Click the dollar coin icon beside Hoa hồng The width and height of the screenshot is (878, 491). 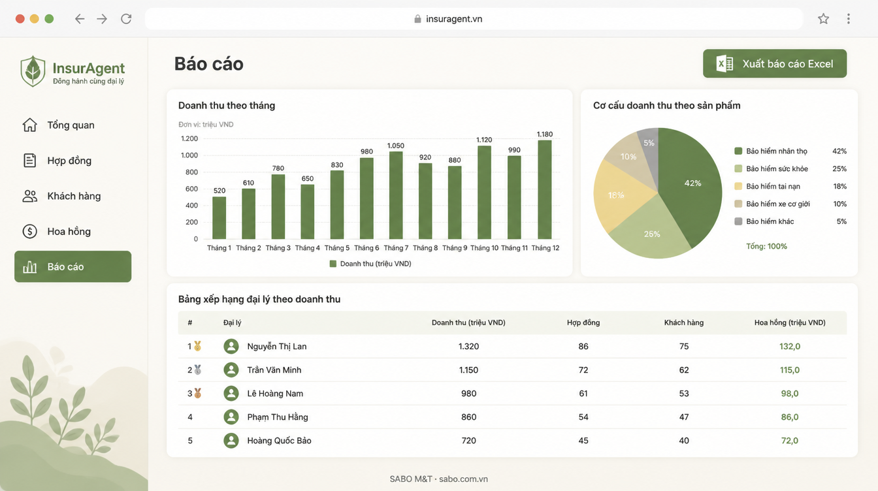coord(30,231)
